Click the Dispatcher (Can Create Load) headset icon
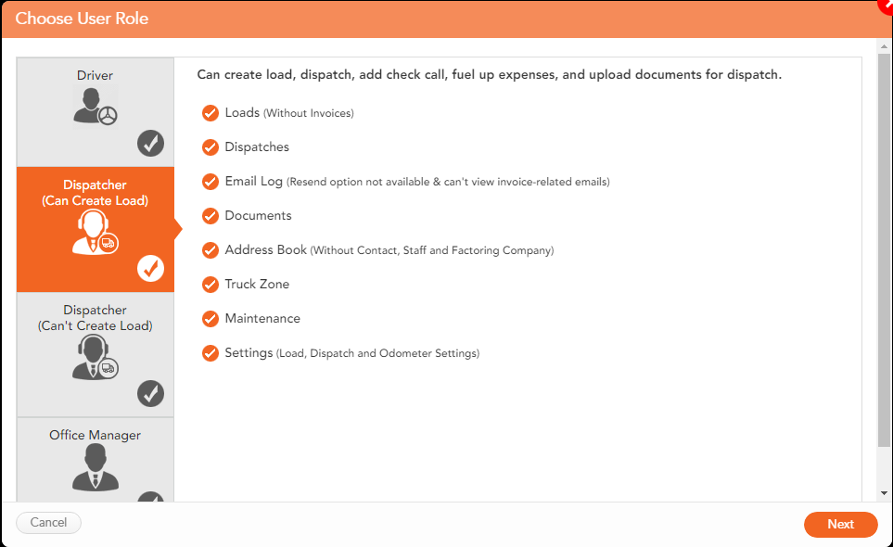893x547 pixels. click(x=96, y=232)
